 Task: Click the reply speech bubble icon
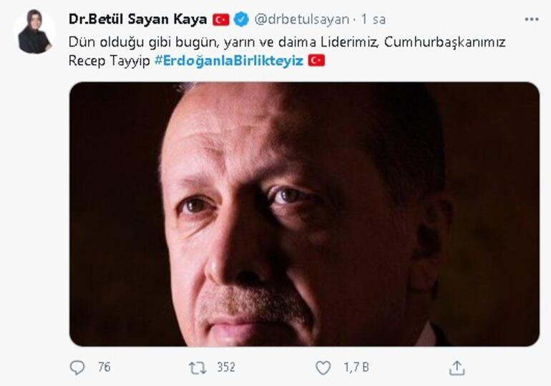[x=77, y=367]
